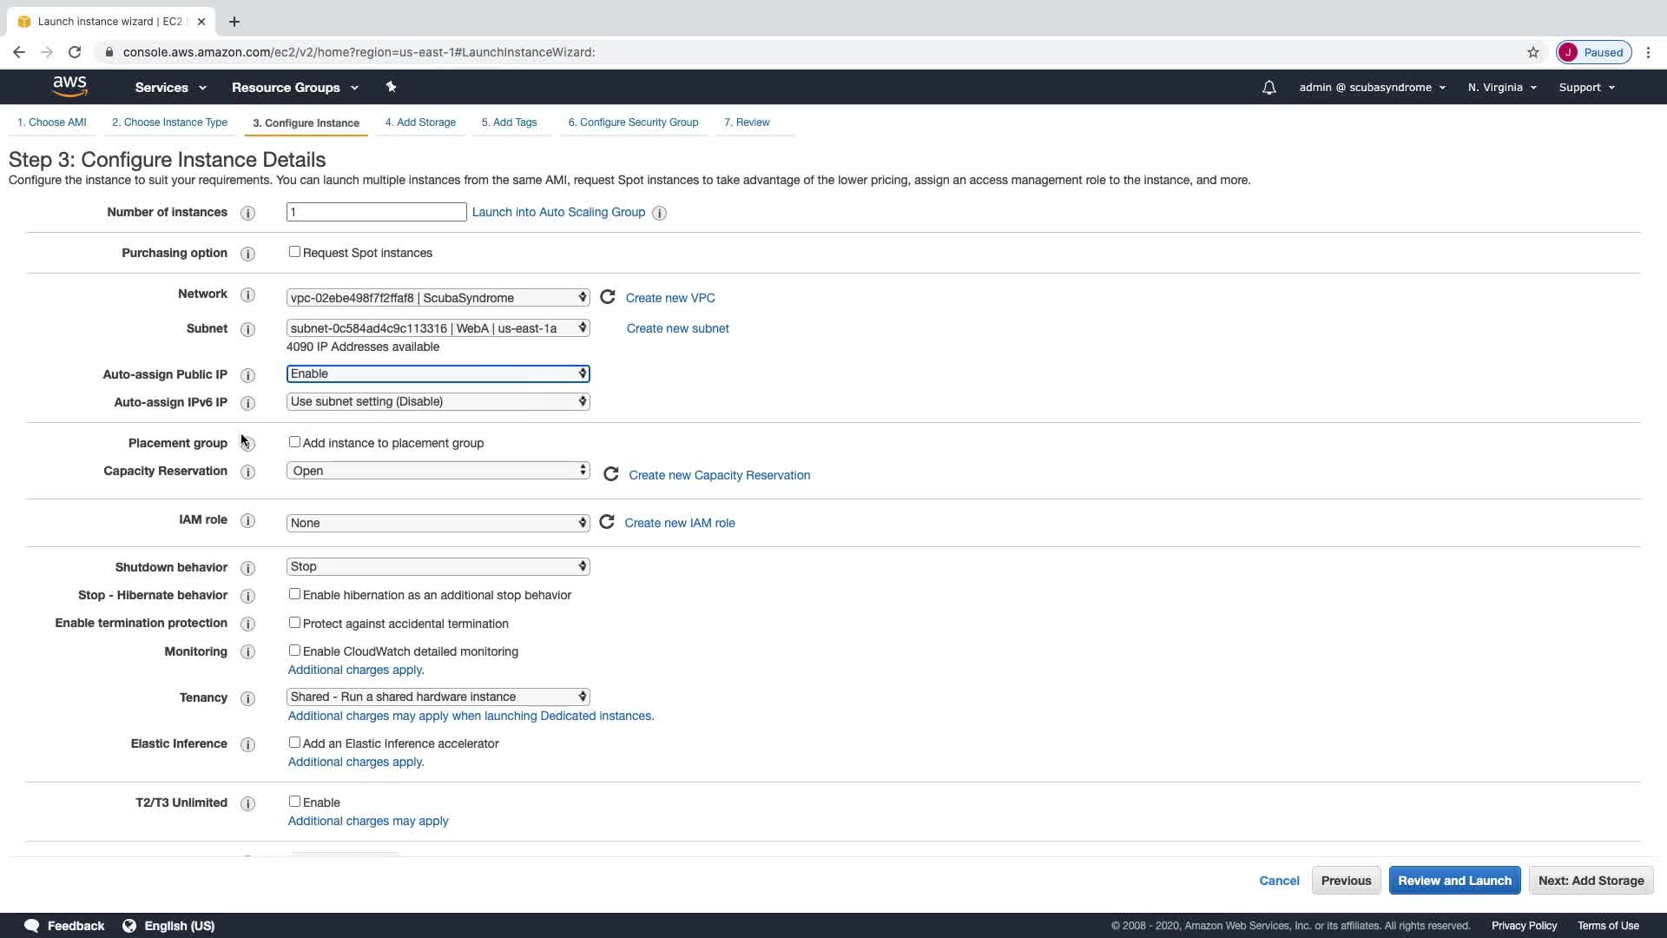Click Review and Launch button
The image size is (1667, 938).
pos(1454,881)
